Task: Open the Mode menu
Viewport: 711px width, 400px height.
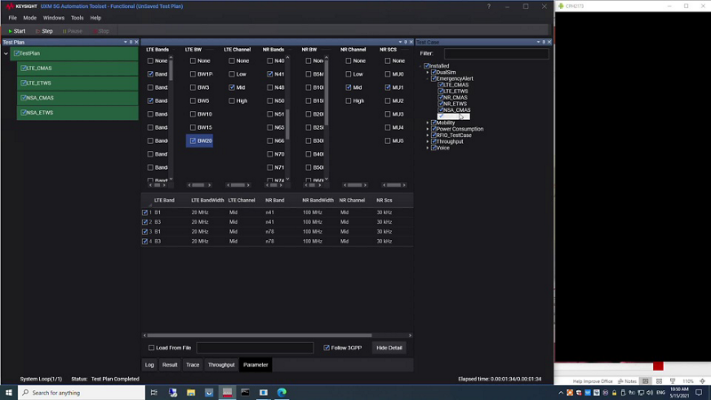Action: [30, 18]
